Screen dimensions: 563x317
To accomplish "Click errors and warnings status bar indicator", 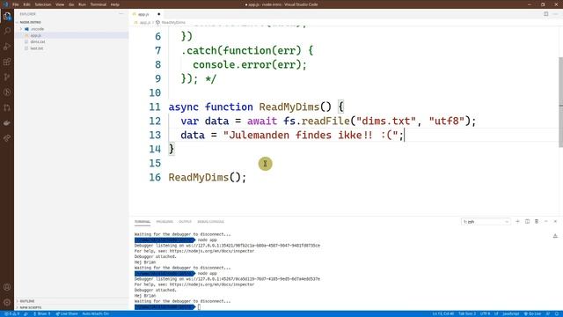I will click(11, 313).
